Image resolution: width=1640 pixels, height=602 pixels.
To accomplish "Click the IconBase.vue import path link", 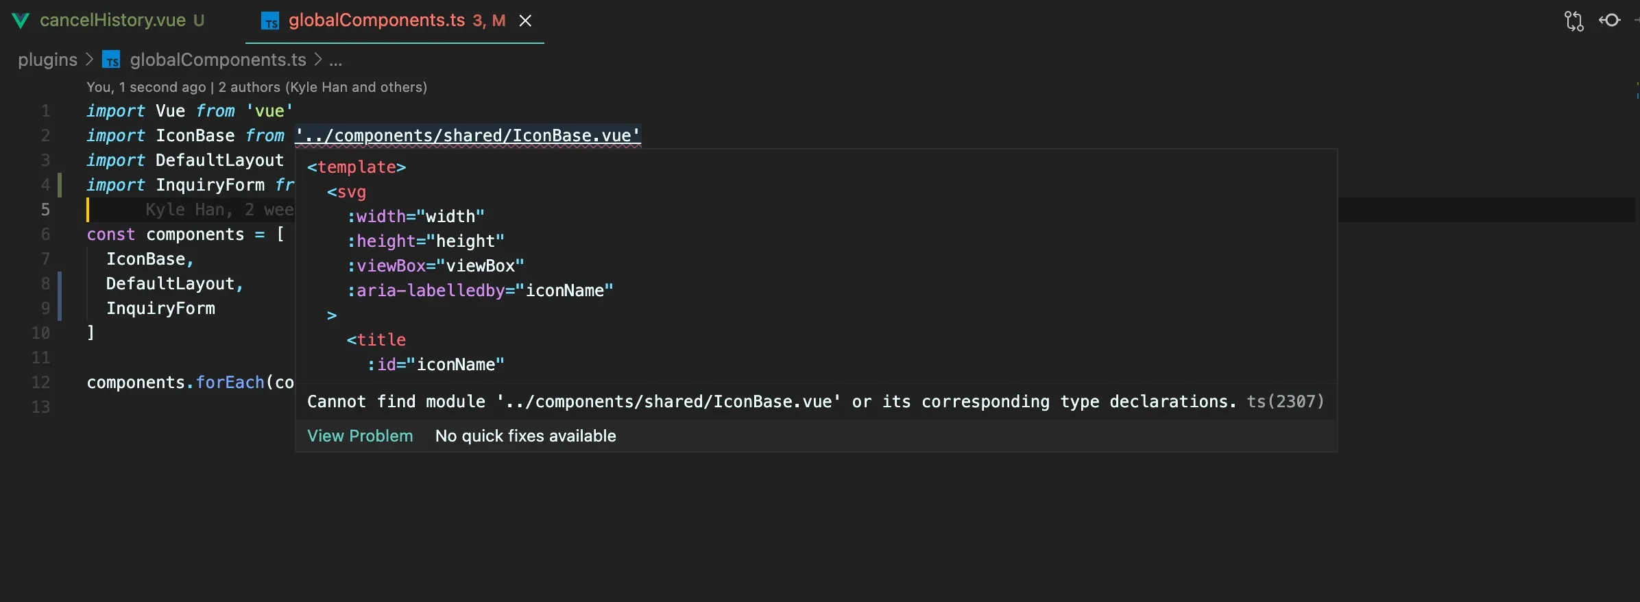I will coord(468,136).
